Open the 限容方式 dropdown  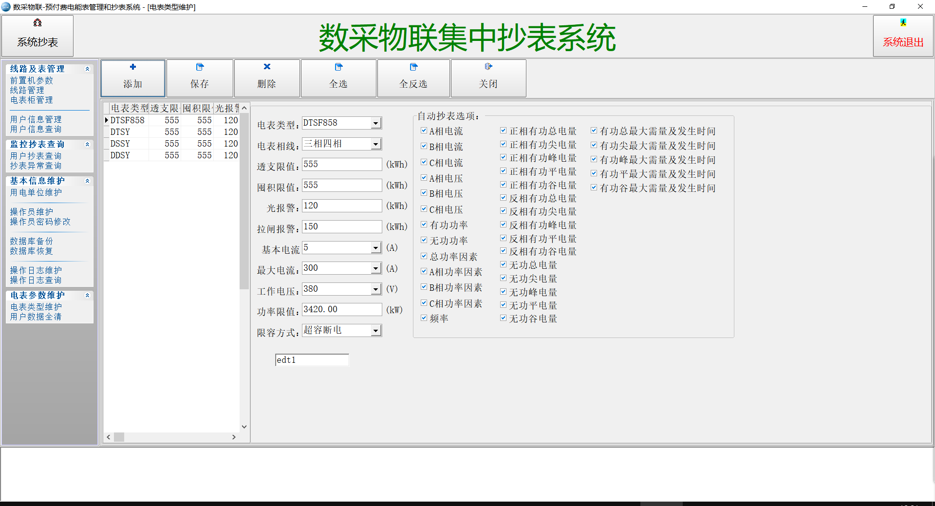375,331
